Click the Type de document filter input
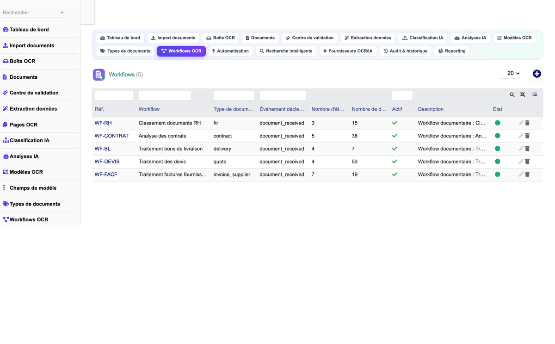Image resolution: width=555 pixels, height=344 pixels. (x=234, y=95)
